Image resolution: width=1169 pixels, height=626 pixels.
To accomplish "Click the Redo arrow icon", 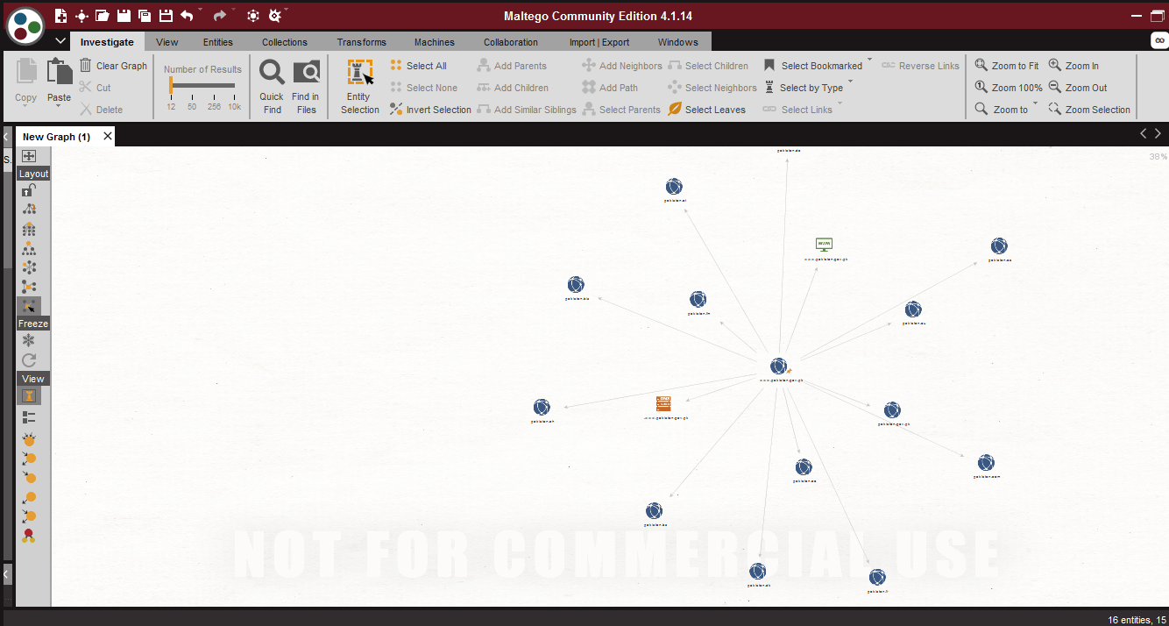I will 219,16.
